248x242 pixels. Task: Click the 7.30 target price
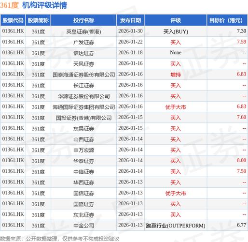click(241, 31)
